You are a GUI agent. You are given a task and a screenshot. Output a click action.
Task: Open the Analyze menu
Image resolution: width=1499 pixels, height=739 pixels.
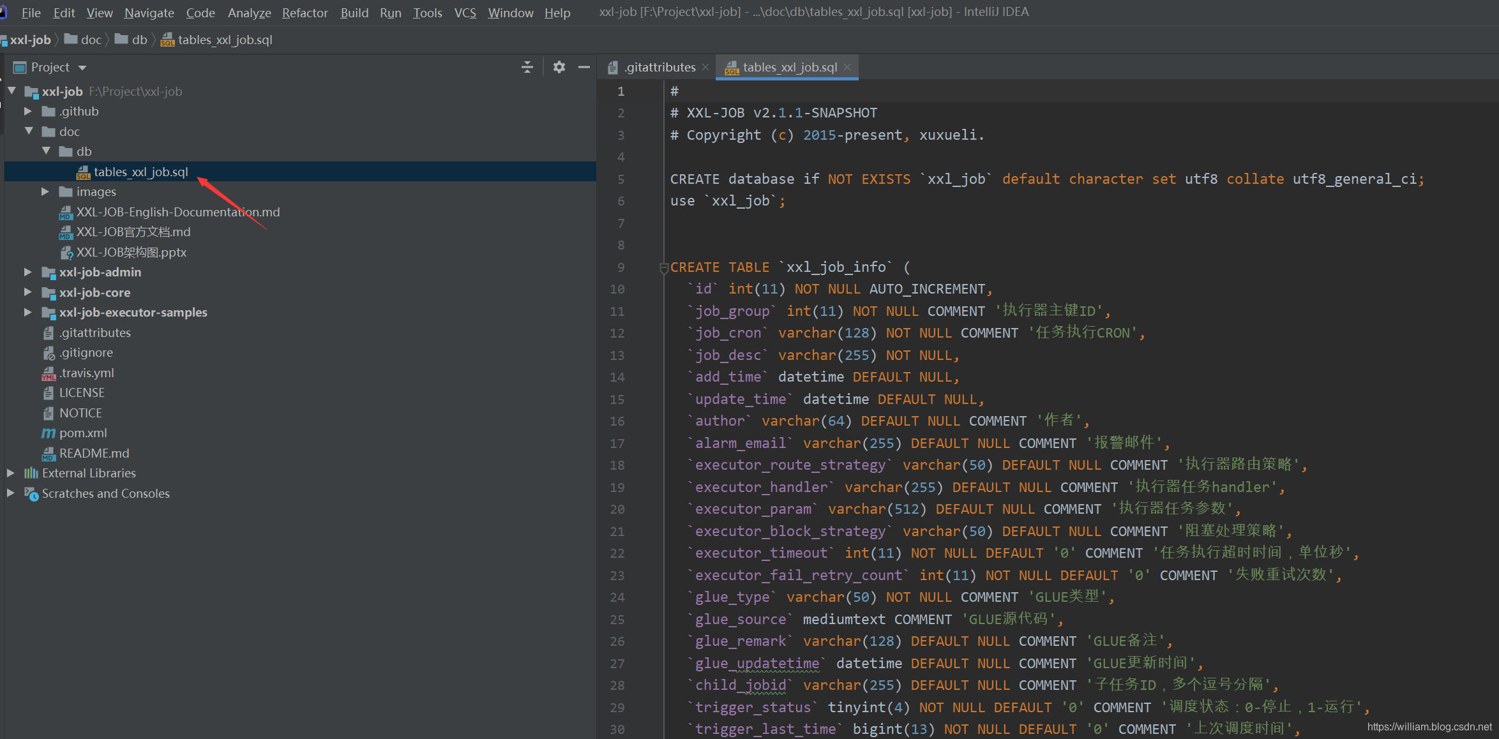250,13
